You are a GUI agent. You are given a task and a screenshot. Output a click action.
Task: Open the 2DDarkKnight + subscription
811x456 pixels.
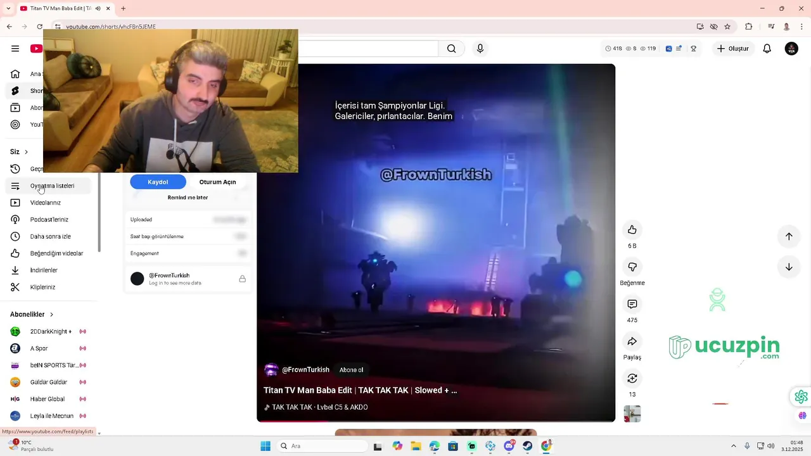click(x=49, y=331)
